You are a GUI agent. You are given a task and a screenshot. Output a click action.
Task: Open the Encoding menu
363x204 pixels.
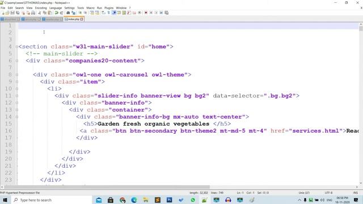click(41, 8)
